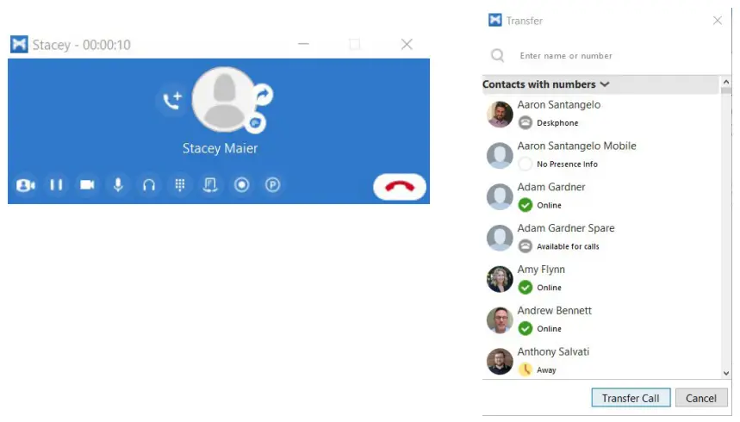Put the call on hold
Screen dimensions: 740x422
(x=56, y=185)
